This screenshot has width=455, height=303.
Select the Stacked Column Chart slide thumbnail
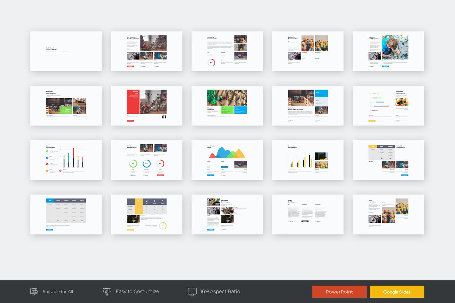66,160
